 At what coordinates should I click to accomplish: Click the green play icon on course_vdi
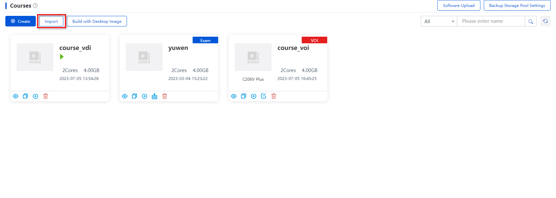(x=62, y=57)
